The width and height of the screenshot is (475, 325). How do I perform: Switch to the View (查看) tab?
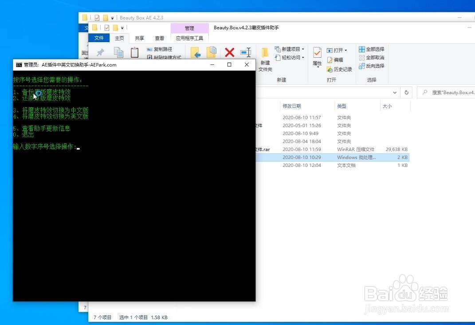[159, 38]
